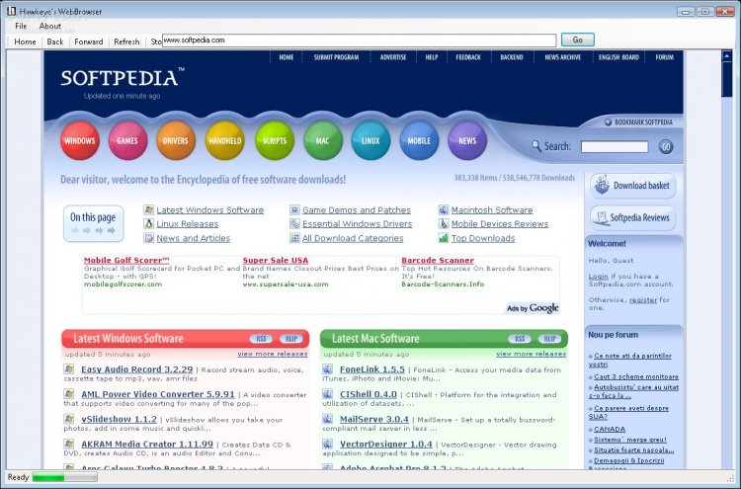Click the Mobile Golf Scorer ad title
This screenshot has height=489, width=741.
click(x=126, y=261)
